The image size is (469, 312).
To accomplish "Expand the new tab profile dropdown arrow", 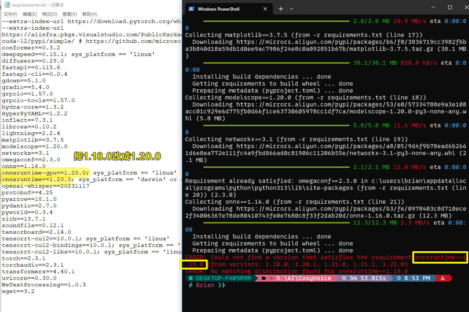I will point(291,9).
